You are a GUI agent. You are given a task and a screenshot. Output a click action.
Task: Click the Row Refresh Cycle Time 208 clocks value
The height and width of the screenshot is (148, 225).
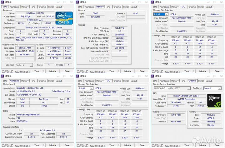(x=119, y=48)
